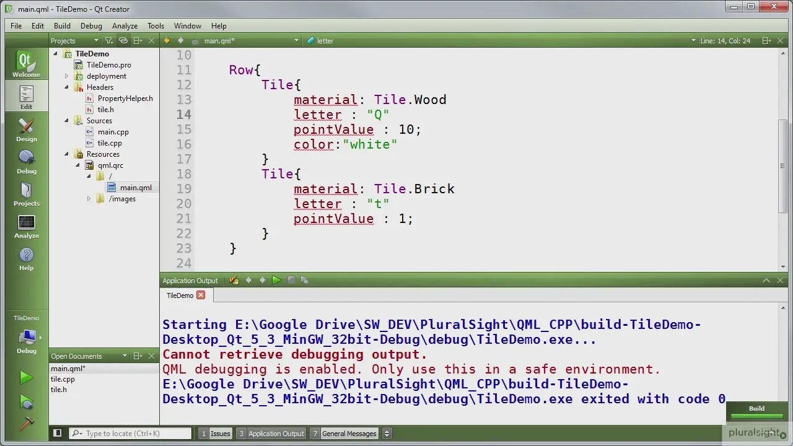Open the Help mode
This screenshot has height=446, width=793.
pyautogui.click(x=26, y=259)
